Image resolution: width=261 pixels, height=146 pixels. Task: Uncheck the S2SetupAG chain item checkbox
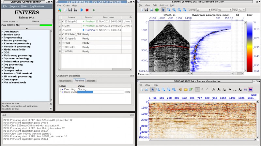point(63,22)
